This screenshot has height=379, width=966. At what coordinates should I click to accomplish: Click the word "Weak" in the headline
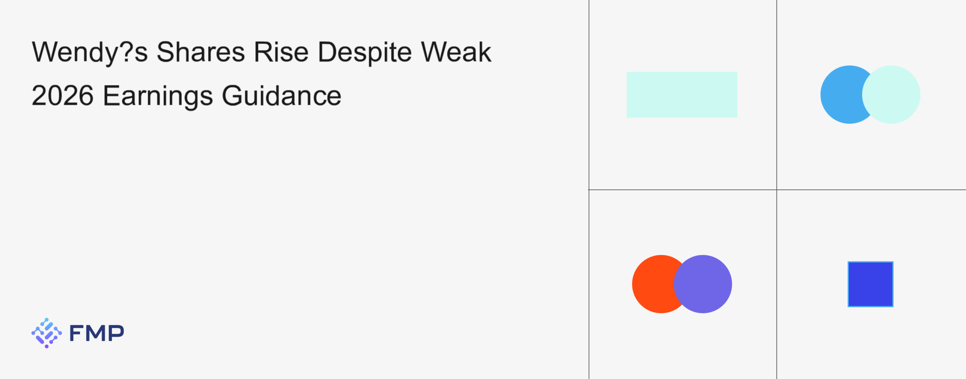coord(456,52)
